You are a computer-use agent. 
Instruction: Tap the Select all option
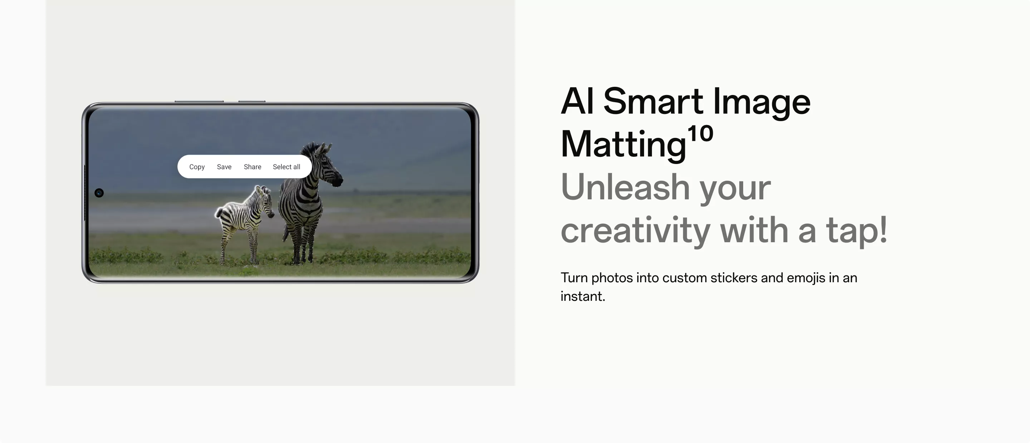[x=286, y=166]
